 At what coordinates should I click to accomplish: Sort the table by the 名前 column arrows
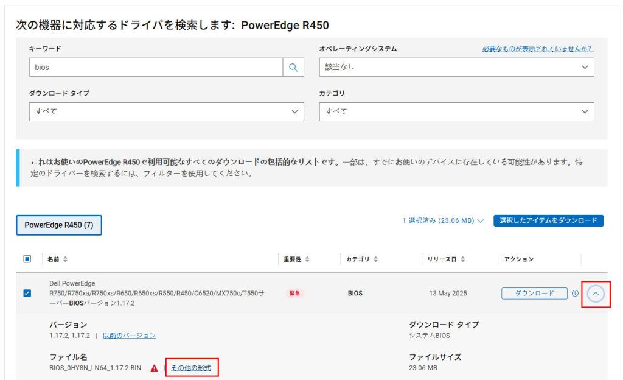pyautogui.click(x=65, y=259)
